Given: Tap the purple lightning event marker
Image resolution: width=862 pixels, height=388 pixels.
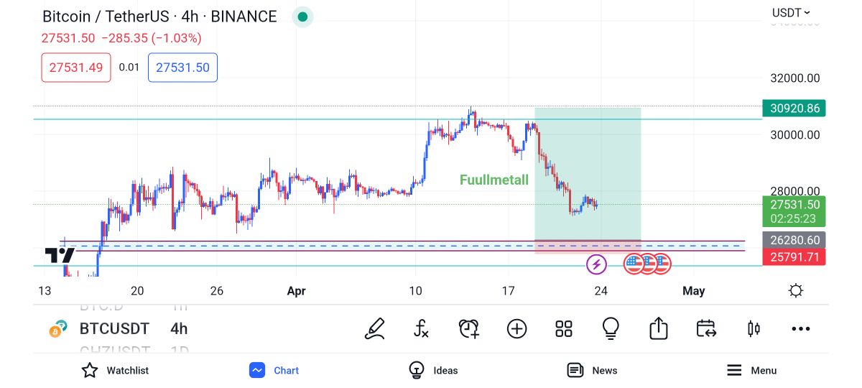Looking at the screenshot, I should coord(596,264).
